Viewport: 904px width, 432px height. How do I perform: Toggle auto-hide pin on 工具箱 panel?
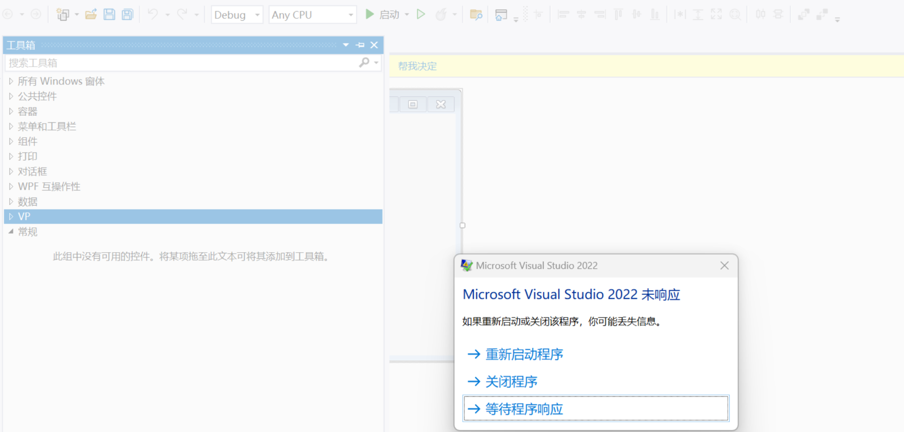tap(360, 45)
